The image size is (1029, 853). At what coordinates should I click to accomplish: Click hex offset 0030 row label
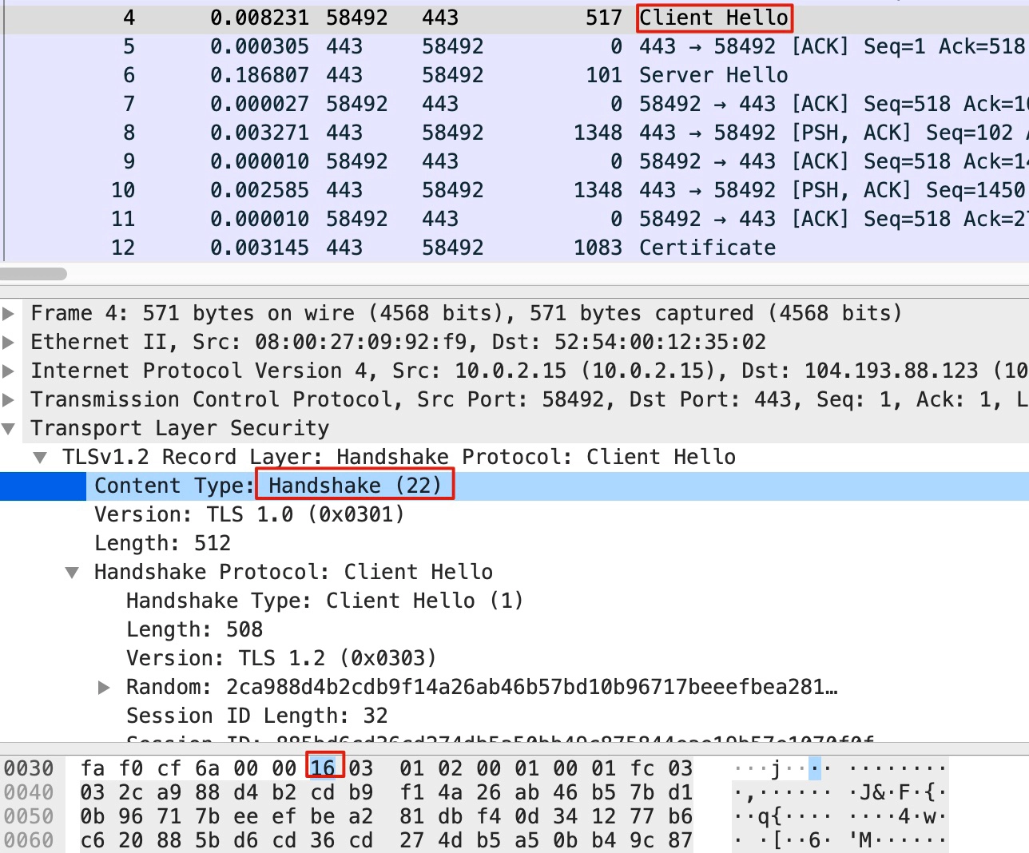[x=29, y=768]
